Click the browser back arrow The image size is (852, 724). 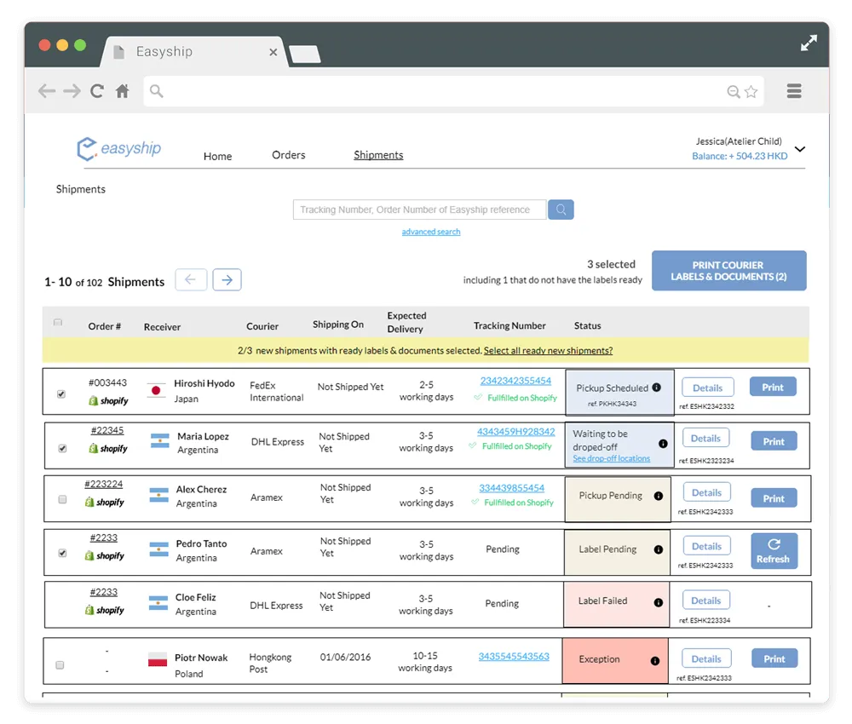click(x=47, y=90)
